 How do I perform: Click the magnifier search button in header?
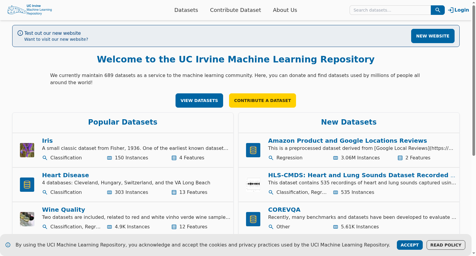tap(438, 10)
